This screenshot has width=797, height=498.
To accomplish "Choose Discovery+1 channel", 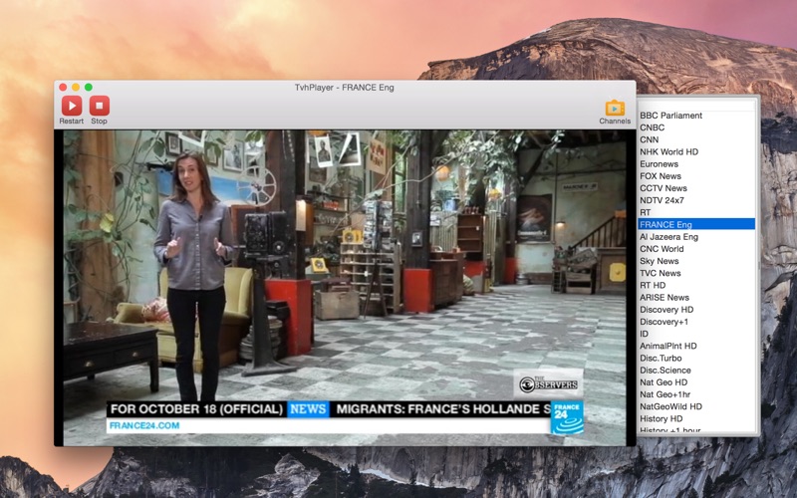I will (696, 322).
